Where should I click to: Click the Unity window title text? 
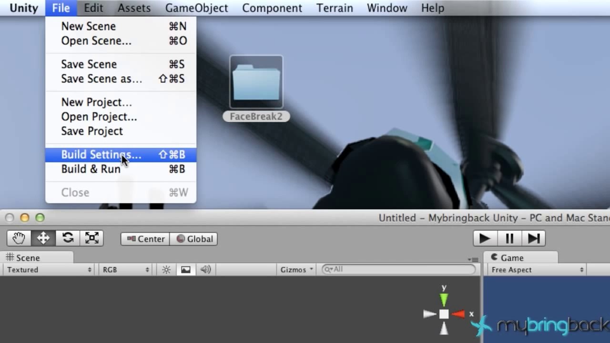click(x=494, y=218)
